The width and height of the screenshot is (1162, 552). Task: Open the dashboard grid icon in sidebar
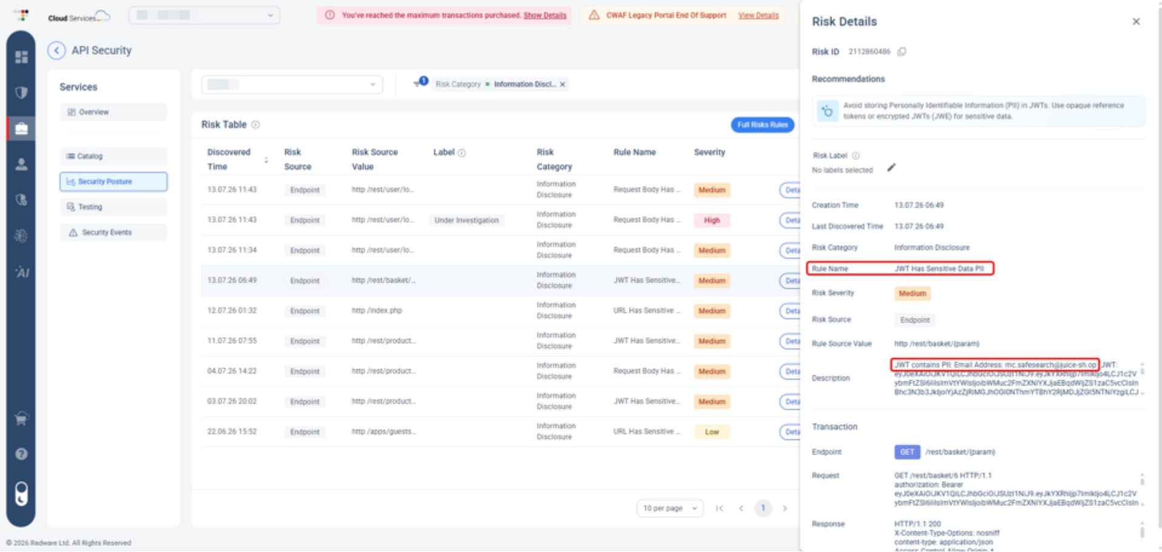[x=21, y=57]
